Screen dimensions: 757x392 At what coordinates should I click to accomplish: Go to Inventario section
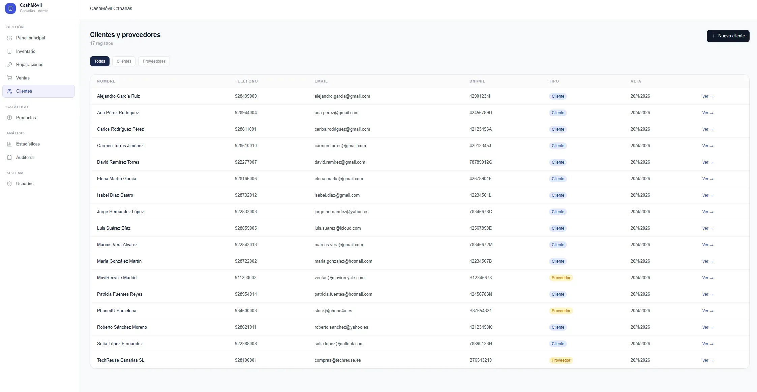(38, 51)
